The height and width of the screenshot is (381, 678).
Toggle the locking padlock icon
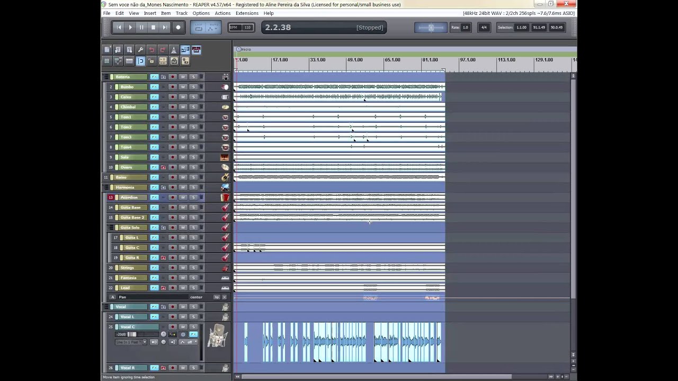(151, 61)
